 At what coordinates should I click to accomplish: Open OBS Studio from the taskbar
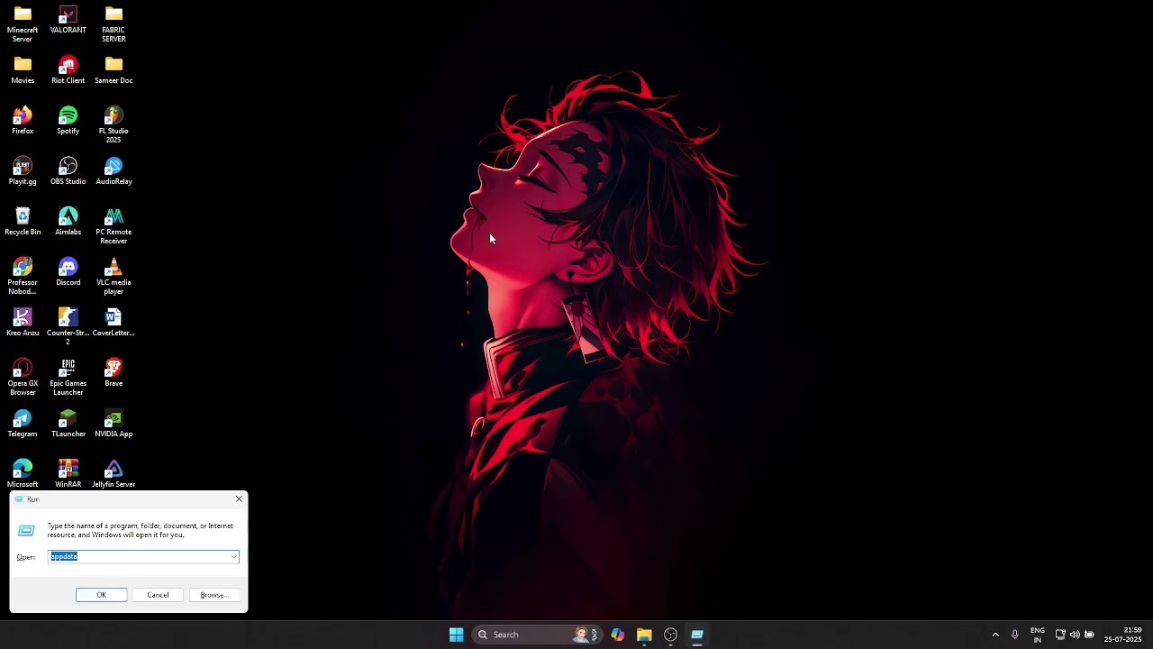coord(670,635)
